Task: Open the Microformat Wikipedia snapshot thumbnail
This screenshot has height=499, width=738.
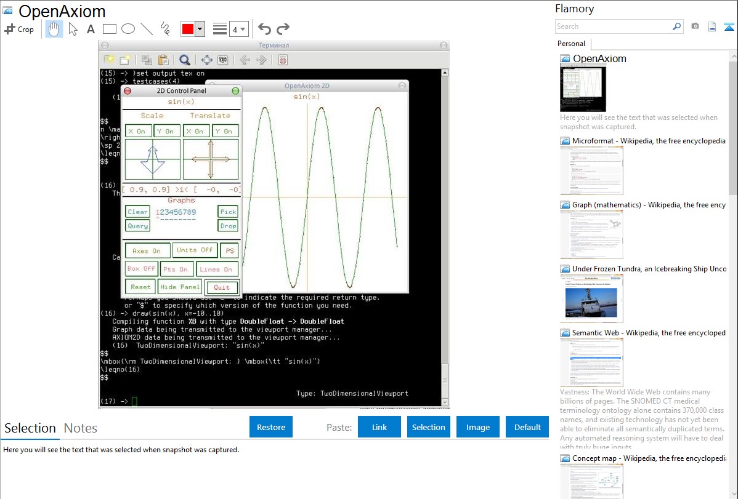Action: 591,170
